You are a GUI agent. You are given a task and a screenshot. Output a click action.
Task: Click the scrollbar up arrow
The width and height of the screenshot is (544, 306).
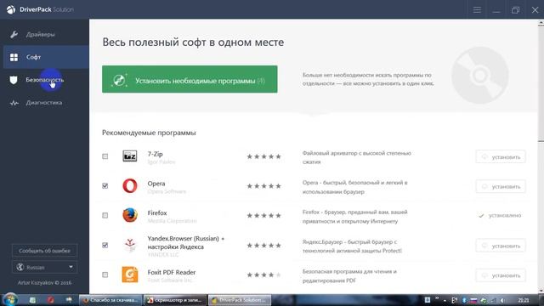541,23
